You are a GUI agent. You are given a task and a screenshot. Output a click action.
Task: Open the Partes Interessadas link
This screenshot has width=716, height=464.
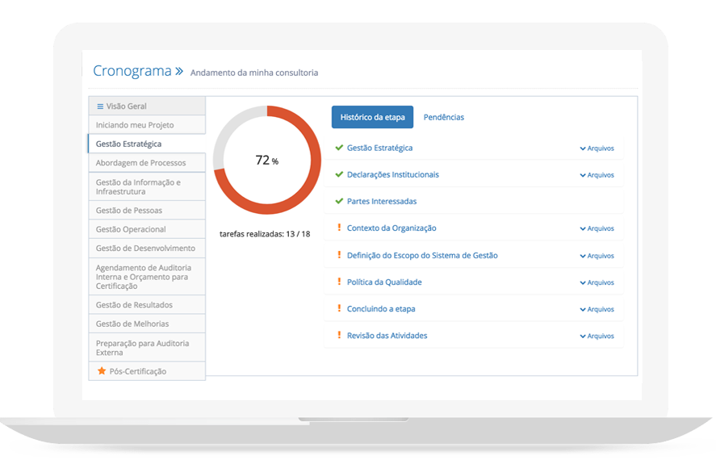tap(382, 201)
